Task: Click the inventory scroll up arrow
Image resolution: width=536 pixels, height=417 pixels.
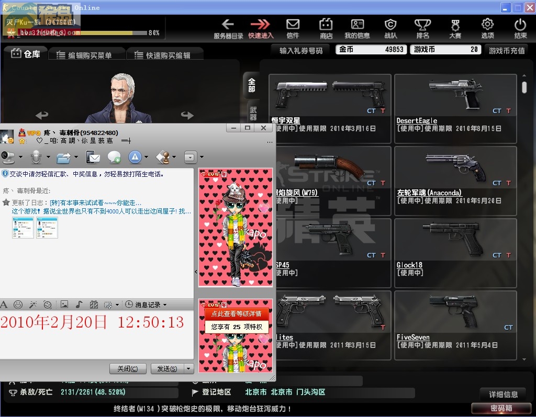Action: click(524, 75)
